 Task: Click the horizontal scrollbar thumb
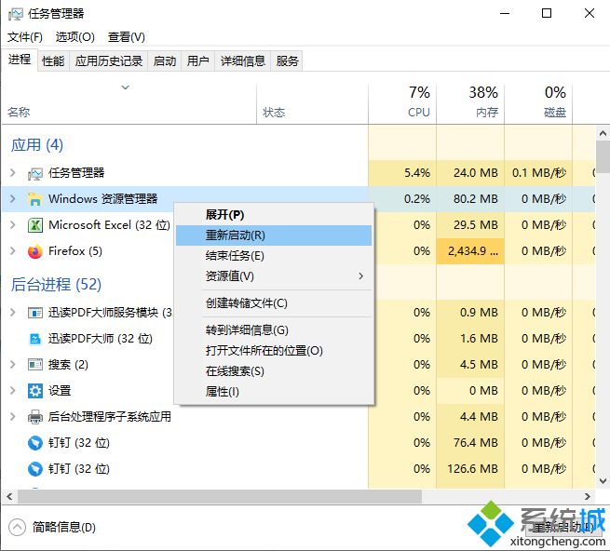tap(220, 497)
